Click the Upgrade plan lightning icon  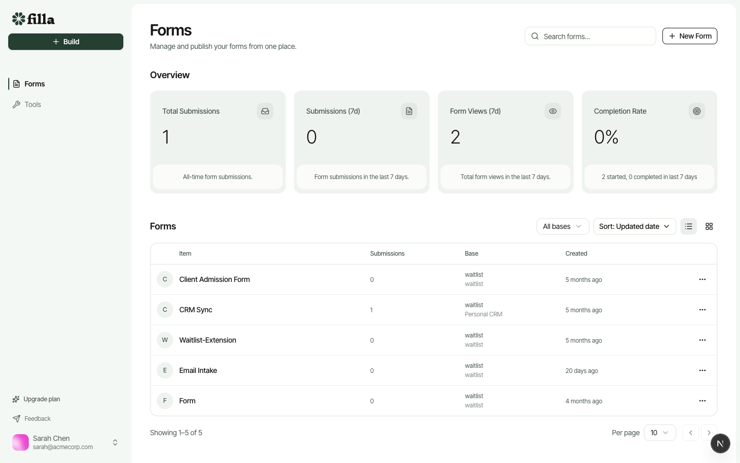click(x=15, y=399)
